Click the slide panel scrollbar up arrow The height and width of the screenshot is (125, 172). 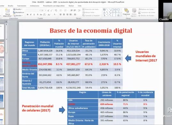[6, 24]
